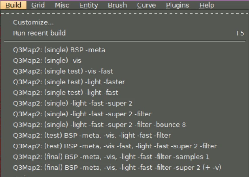This screenshot has height=177, width=249.
Task: Open the Plugins menu
Action: coord(177,5)
